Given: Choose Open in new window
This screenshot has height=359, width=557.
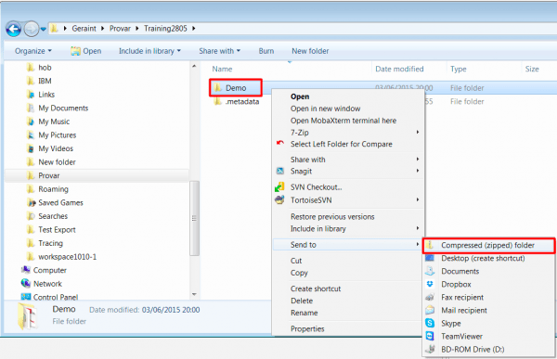Looking at the screenshot, I should click(x=326, y=109).
